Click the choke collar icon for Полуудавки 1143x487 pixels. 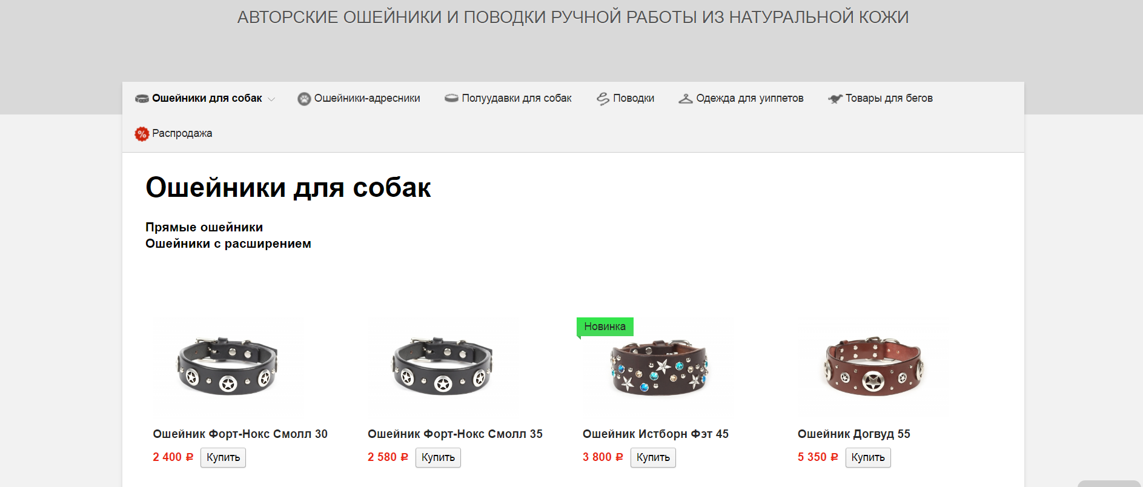(451, 98)
